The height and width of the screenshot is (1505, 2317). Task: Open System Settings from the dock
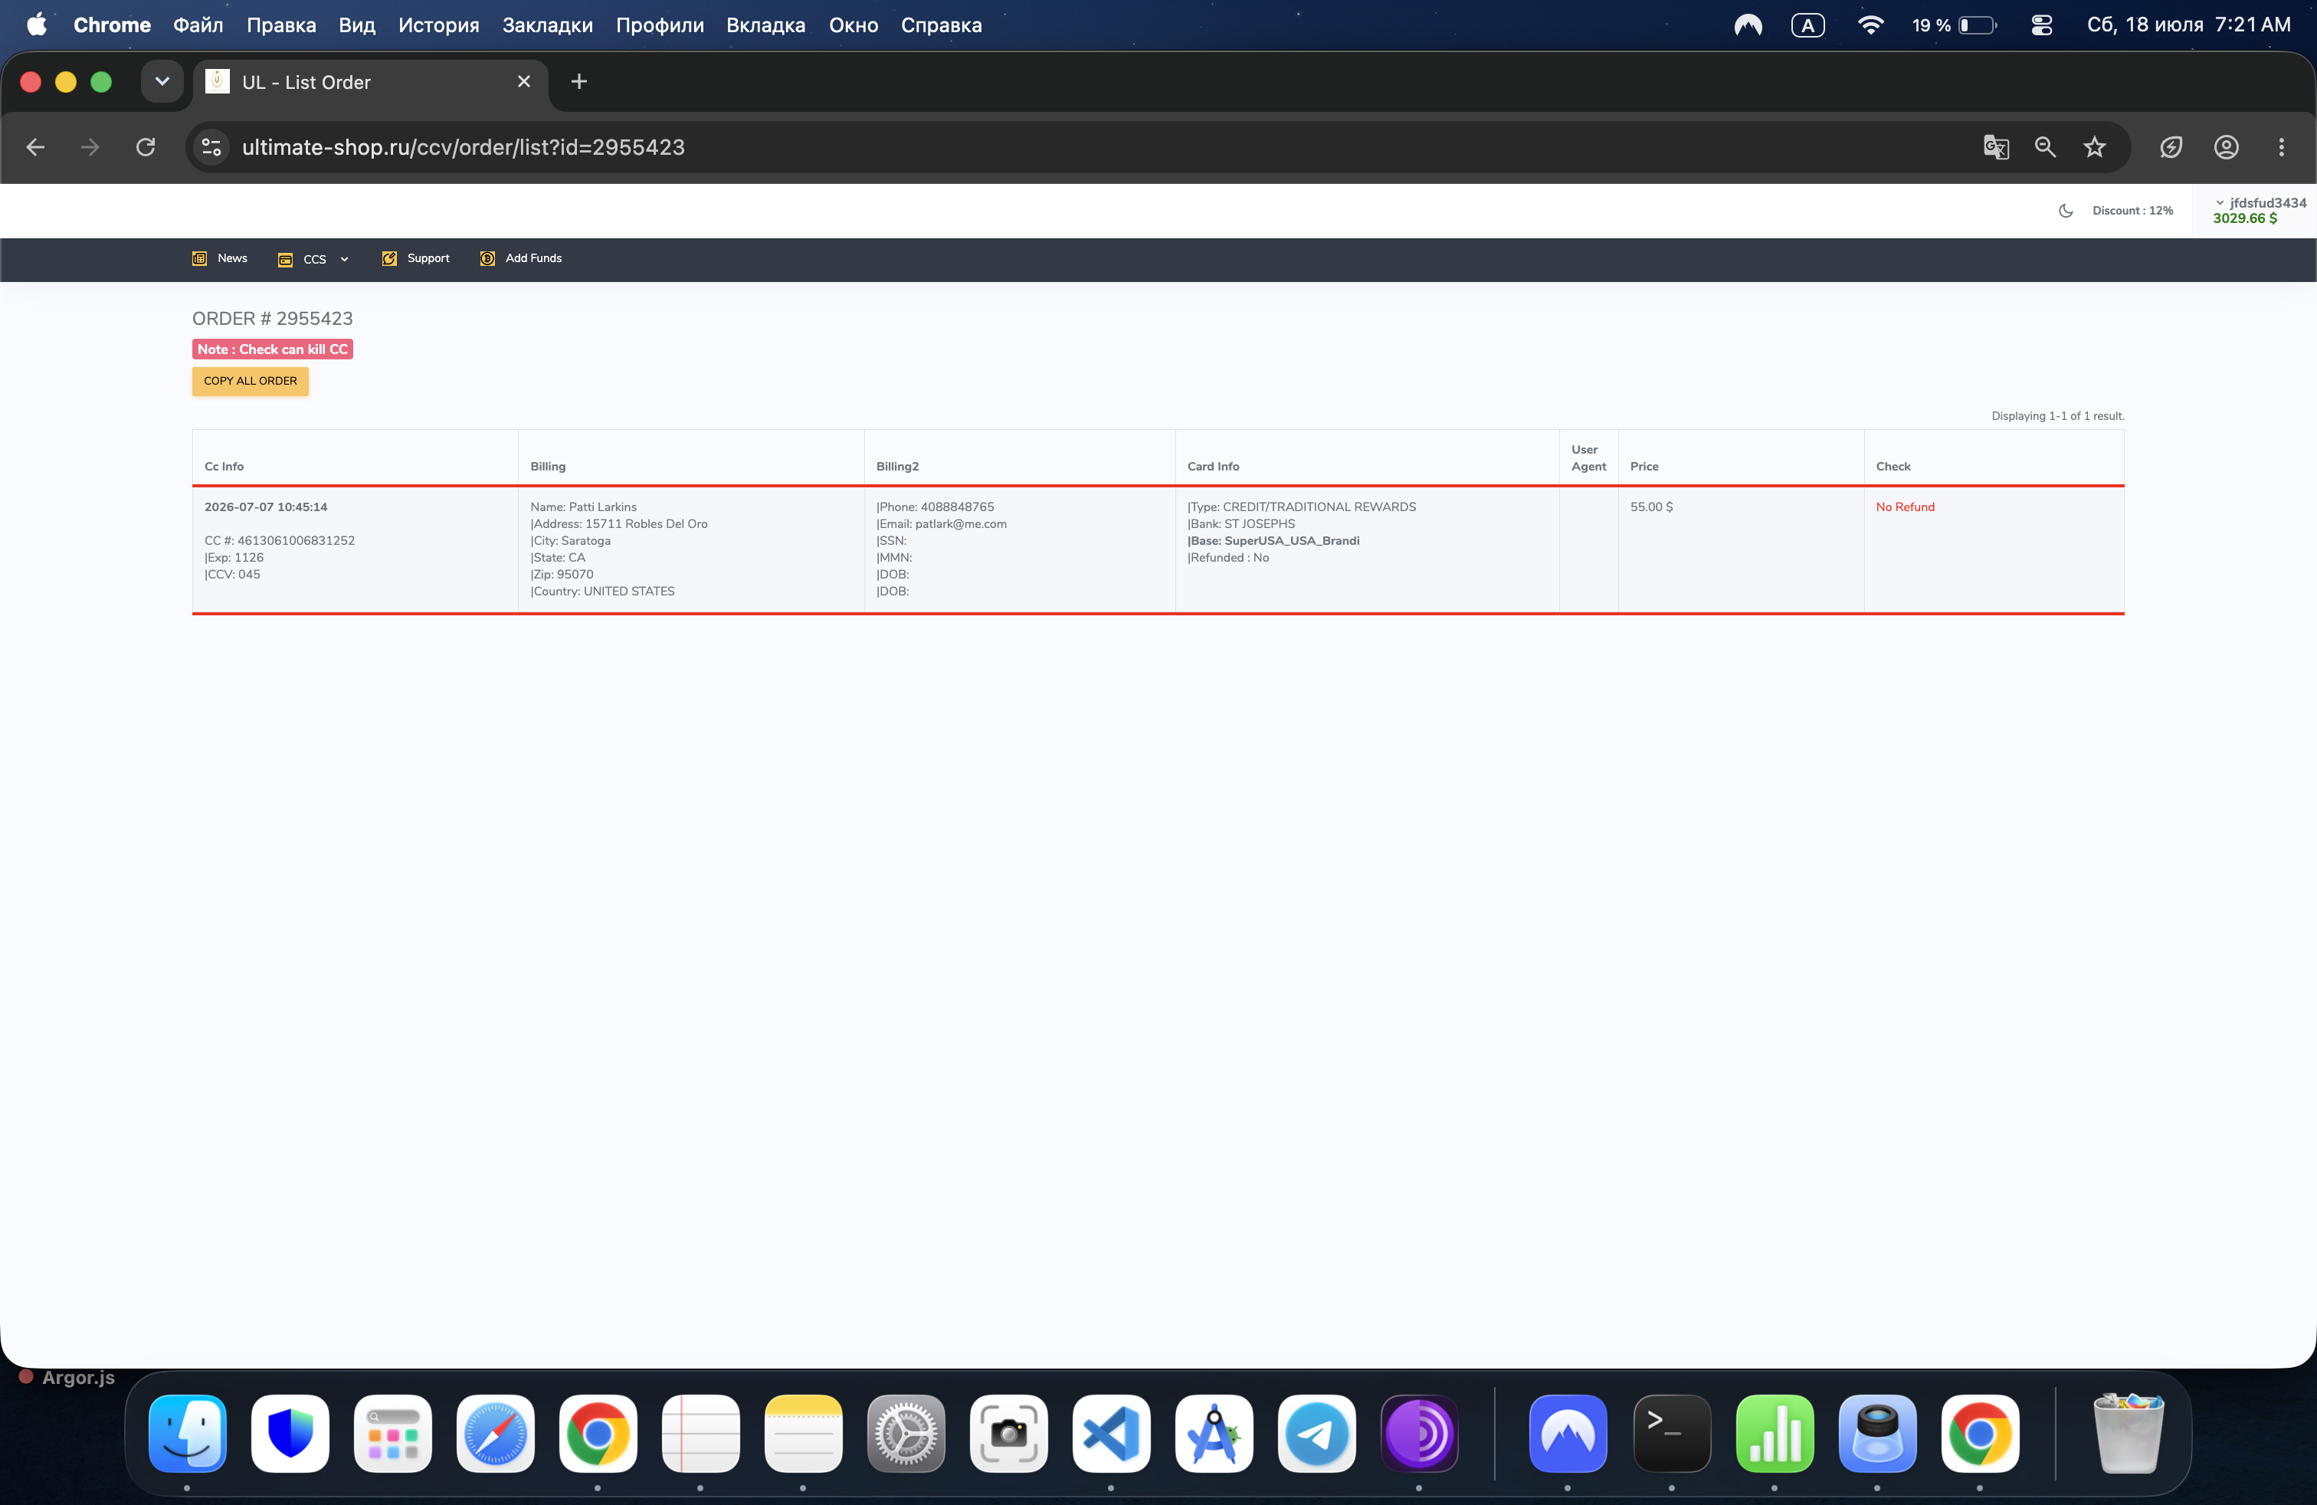[x=906, y=1434]
